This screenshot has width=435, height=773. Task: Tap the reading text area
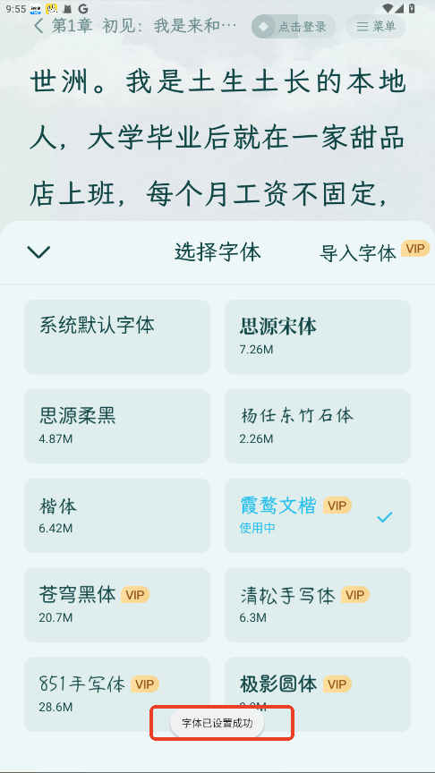[x=217, y=138]
